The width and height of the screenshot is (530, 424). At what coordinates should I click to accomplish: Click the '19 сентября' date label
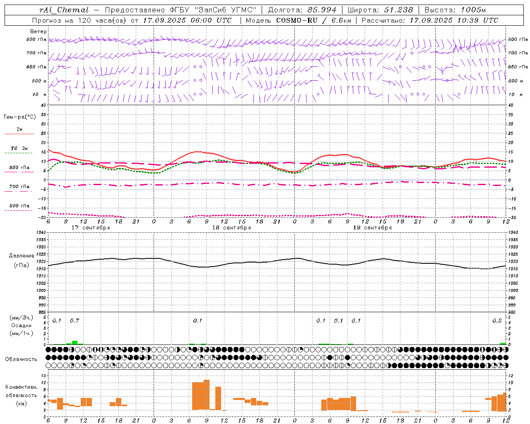[x=372, y=228]
